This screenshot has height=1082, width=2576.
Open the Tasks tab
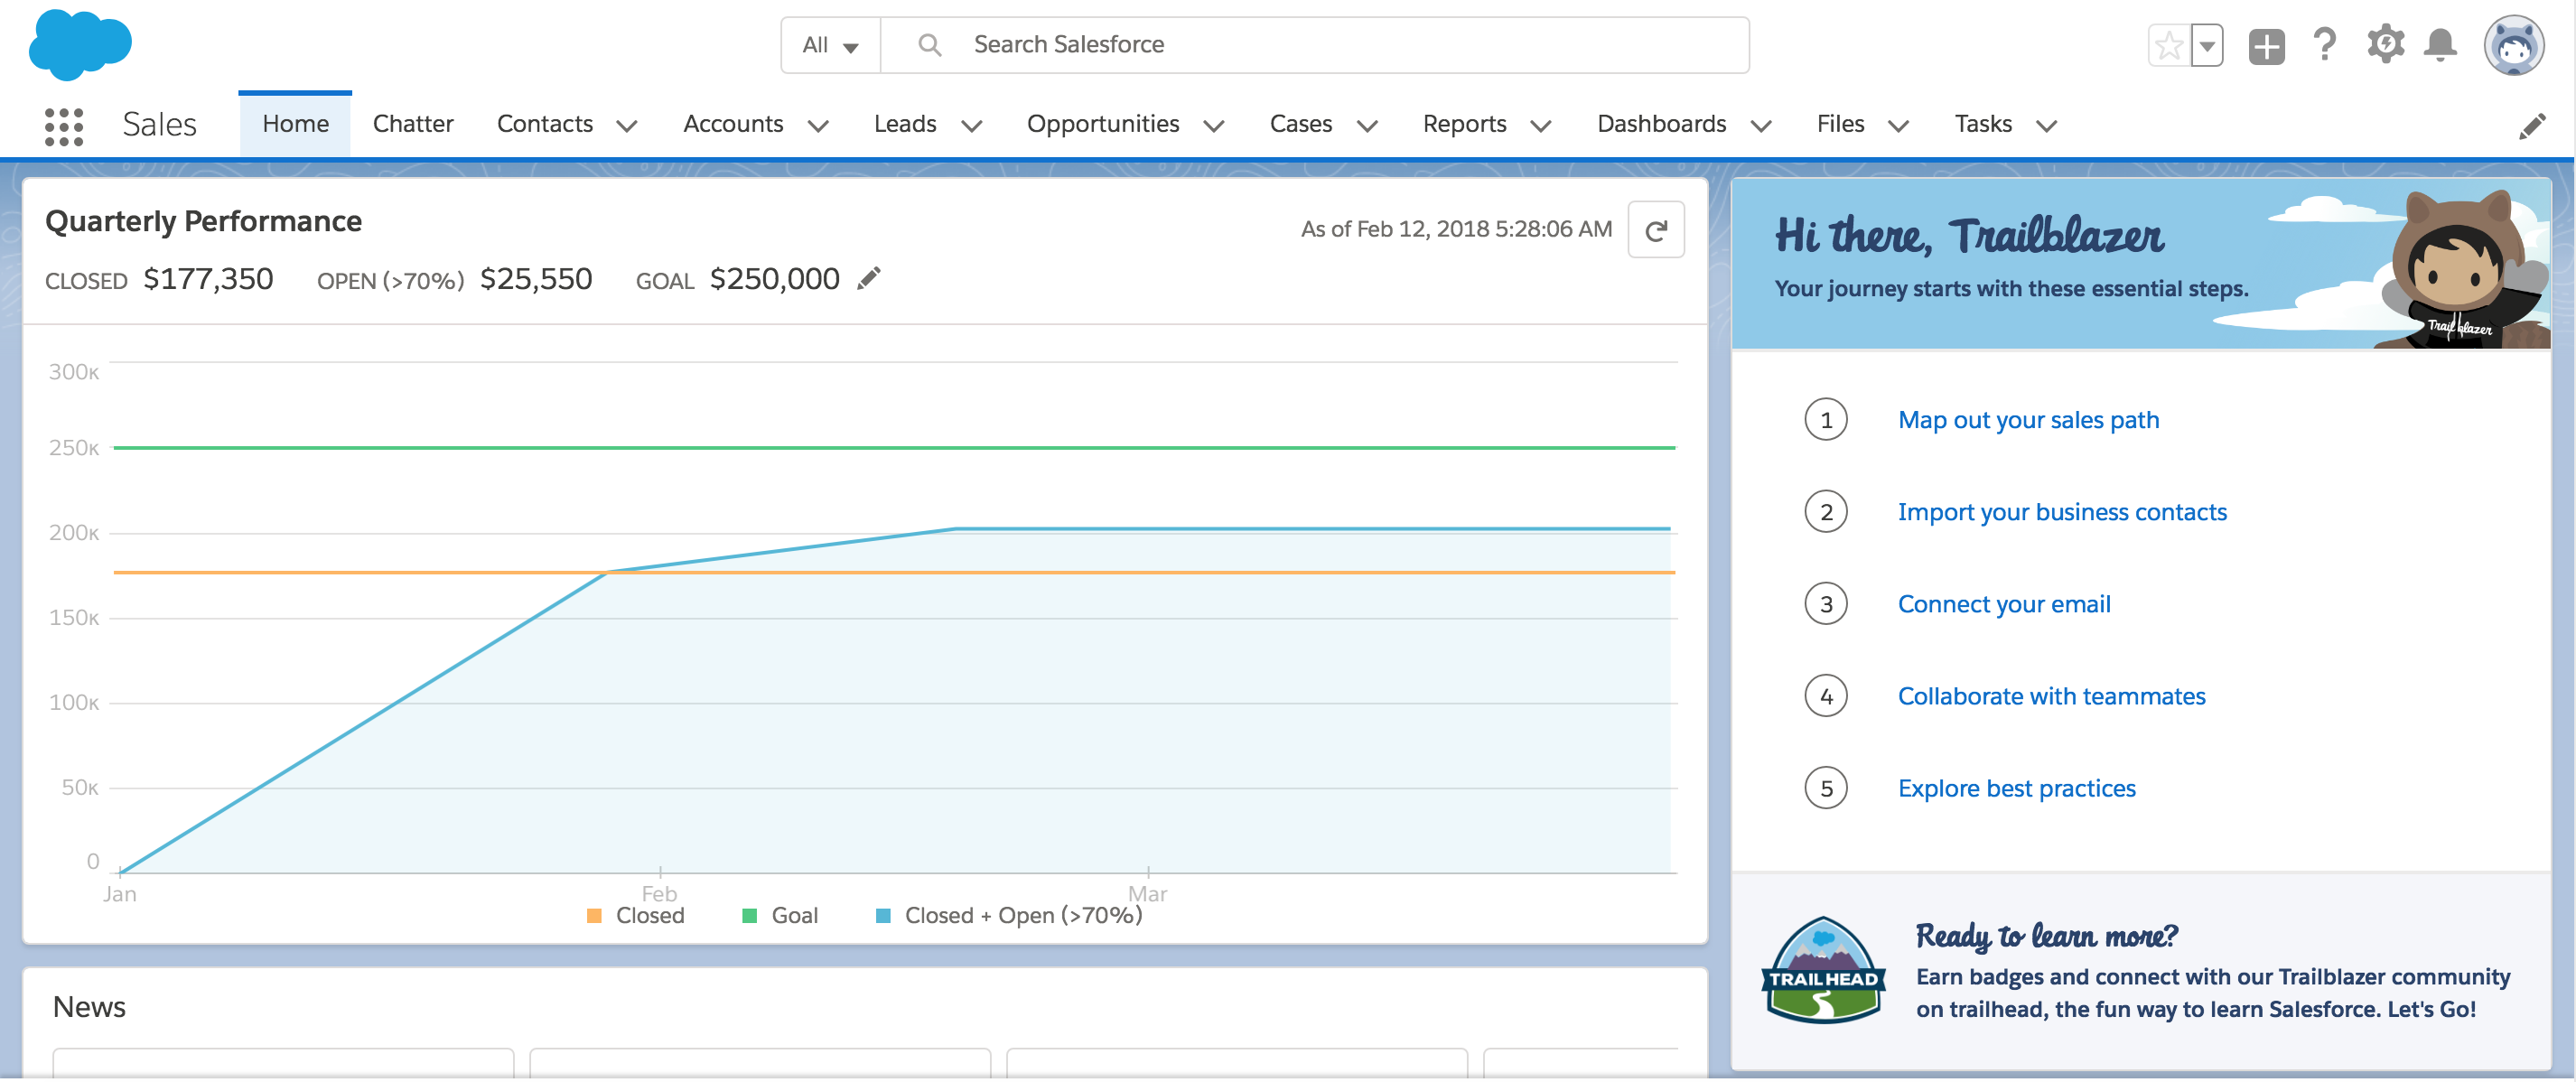tap(1983, 124)
